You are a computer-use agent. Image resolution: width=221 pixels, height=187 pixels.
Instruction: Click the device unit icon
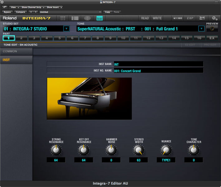click(x=178, y=18)
